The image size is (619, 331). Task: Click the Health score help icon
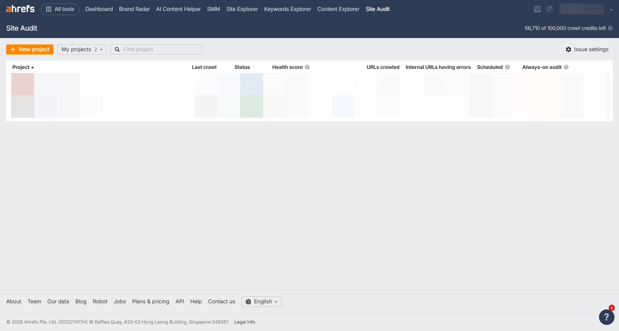pyautogui.click(x=307, y=67)
